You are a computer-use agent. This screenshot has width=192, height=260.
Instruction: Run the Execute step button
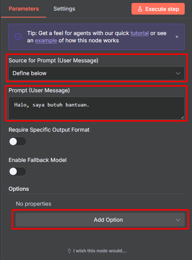pyautogui.click(x=158, y=9)
